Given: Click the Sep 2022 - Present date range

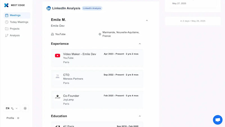Looking at the screenshot, I should (121, 75).
